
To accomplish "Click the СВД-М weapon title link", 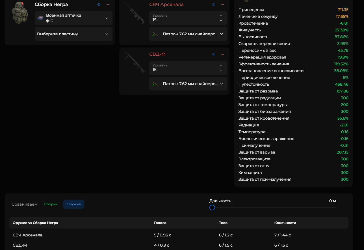I will 157,54.
